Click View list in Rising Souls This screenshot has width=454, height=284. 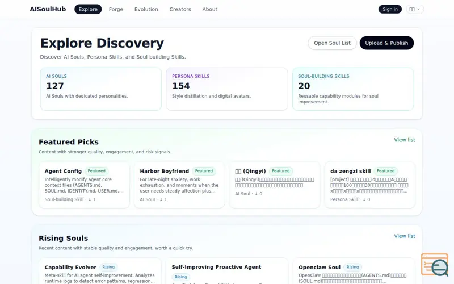click(405, 236)
